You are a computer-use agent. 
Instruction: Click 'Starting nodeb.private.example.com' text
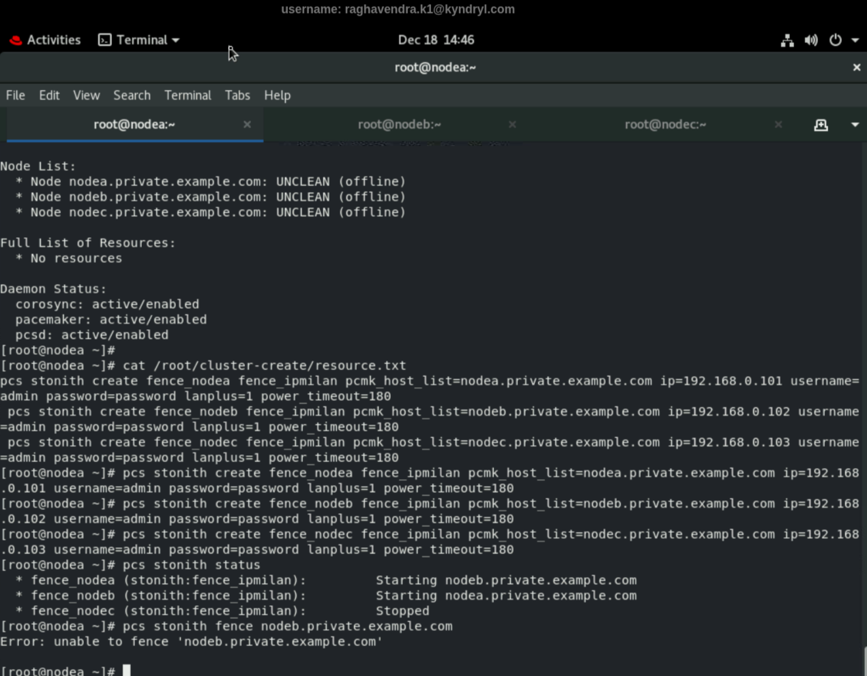[506, 581]
